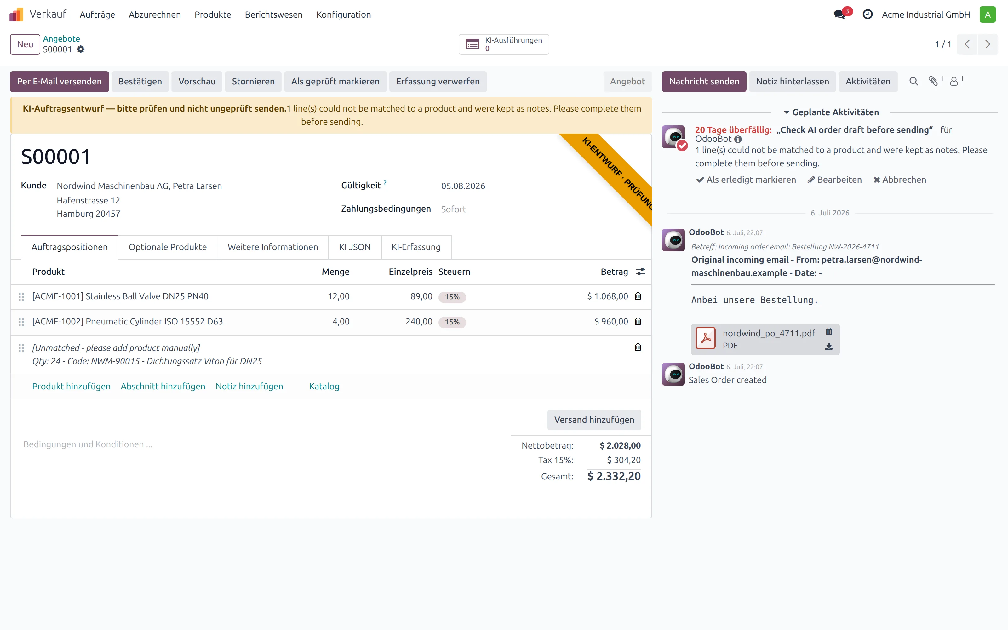Open followers person icon in chatter
The height and width of the screenshot is (630, 1008).
click(954, 81)
